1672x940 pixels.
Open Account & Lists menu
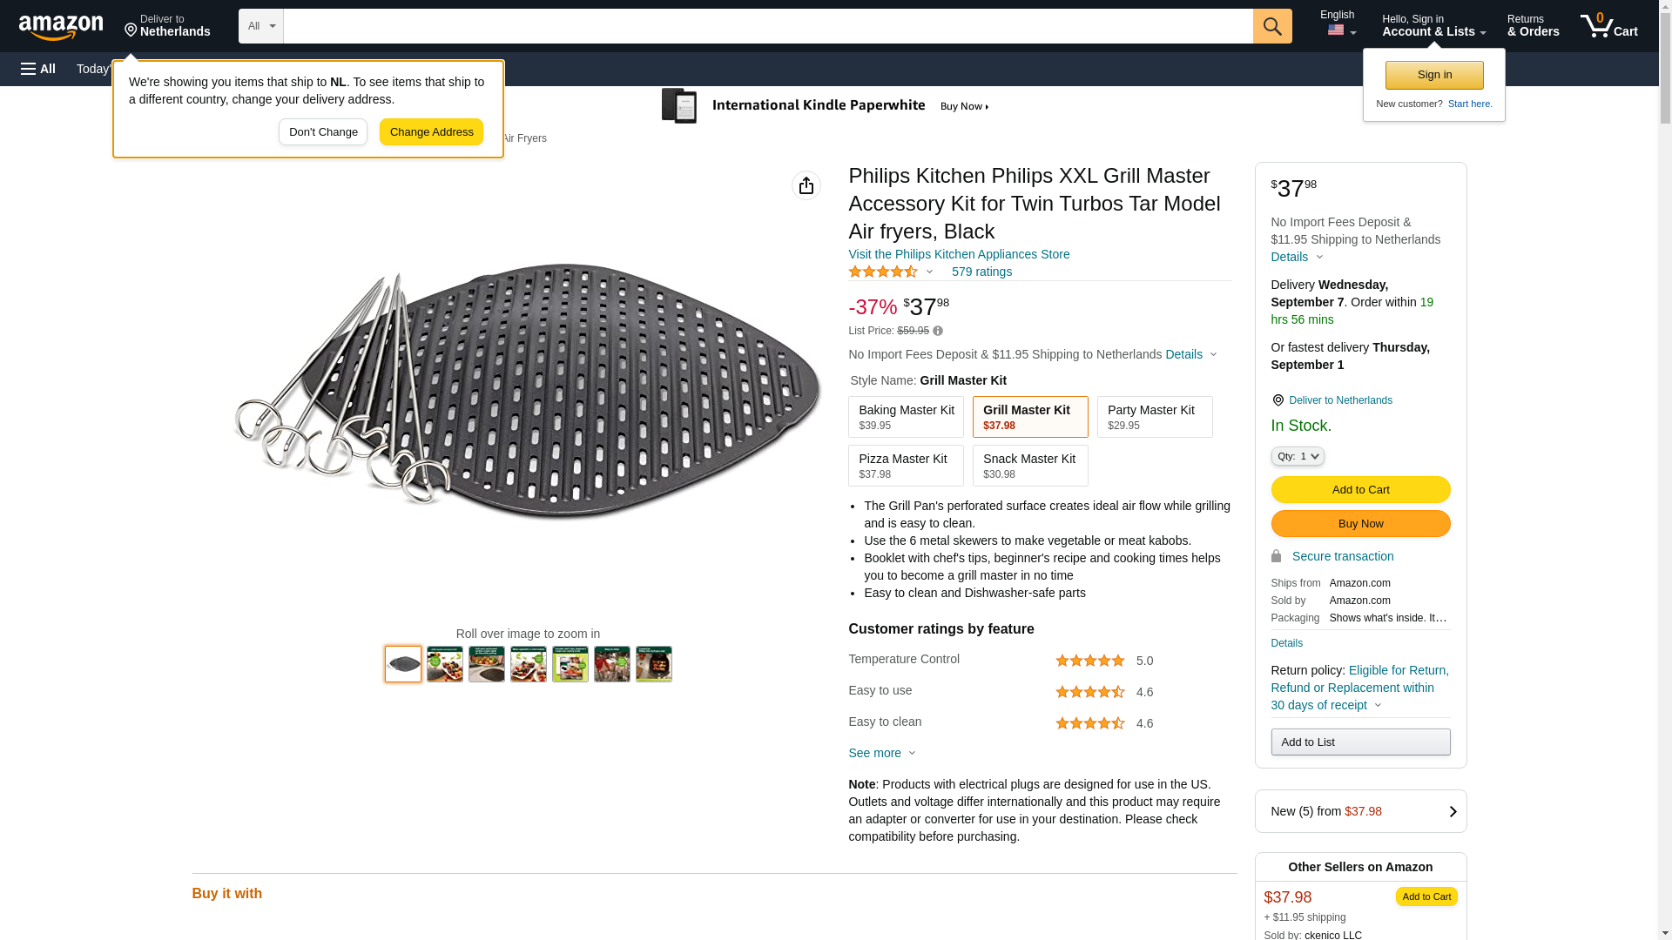(x=1433, y=26)
